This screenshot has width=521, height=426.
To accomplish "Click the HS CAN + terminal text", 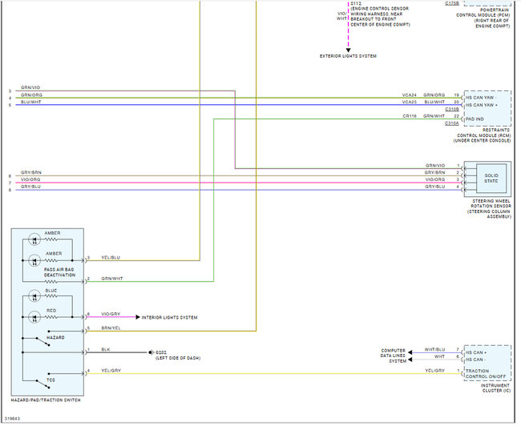I will pos(476,352).
